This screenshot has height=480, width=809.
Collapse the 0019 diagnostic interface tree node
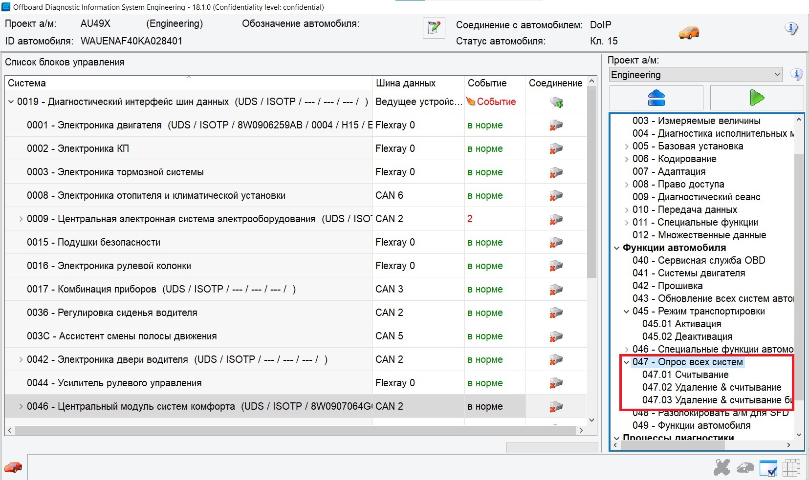pos(11,102)
